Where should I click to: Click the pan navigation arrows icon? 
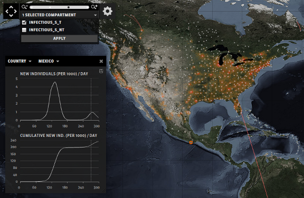point(11,11)
